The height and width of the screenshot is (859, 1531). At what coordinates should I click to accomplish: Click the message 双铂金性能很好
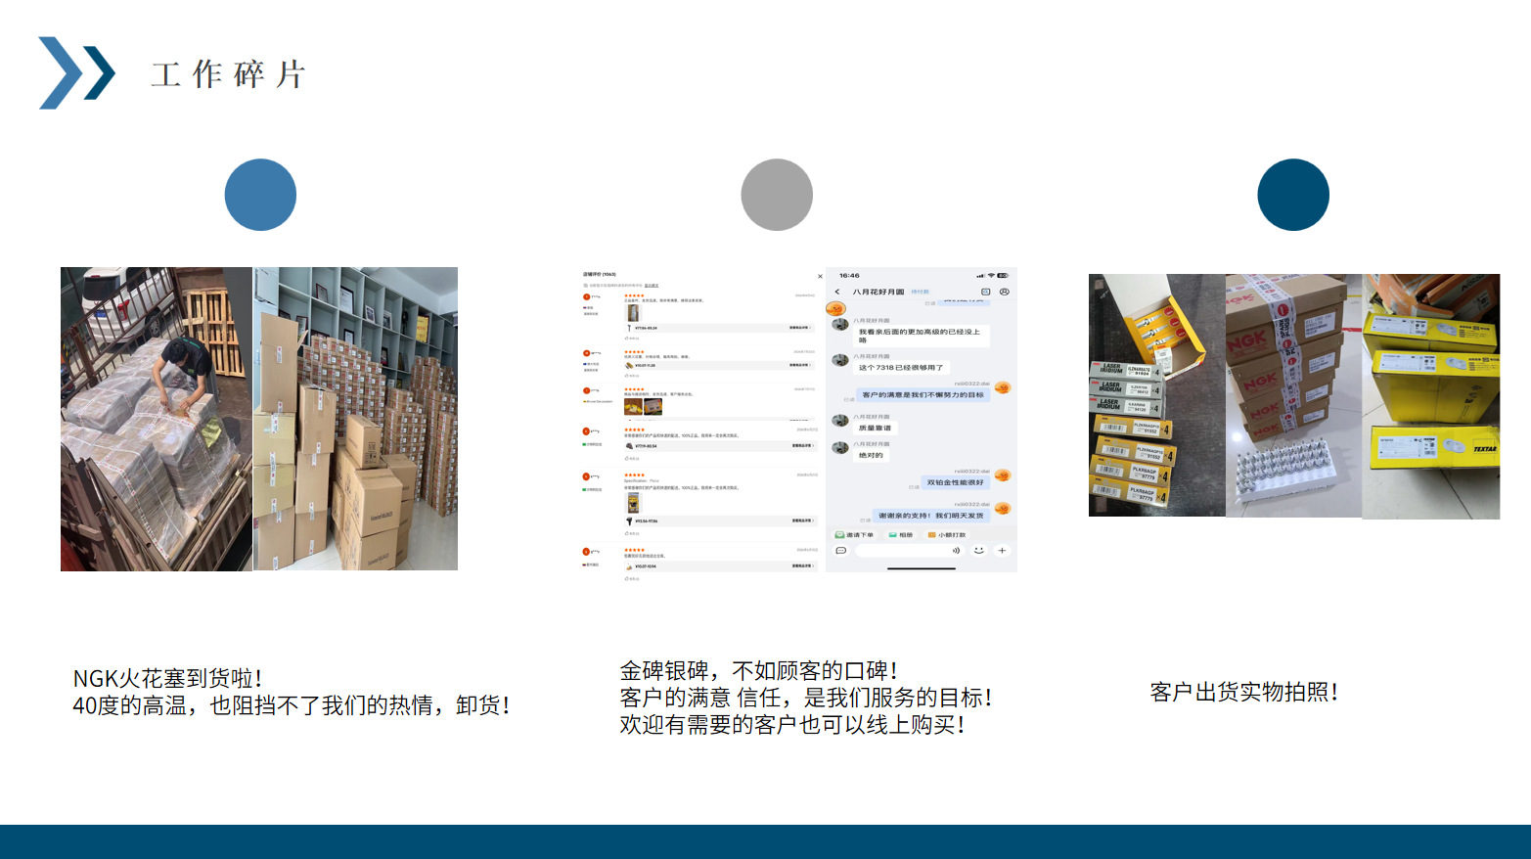point(956,482)
